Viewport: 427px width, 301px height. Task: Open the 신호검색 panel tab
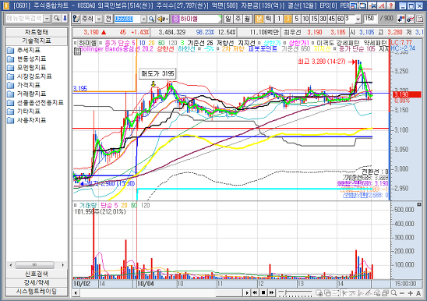pos(37,274)
